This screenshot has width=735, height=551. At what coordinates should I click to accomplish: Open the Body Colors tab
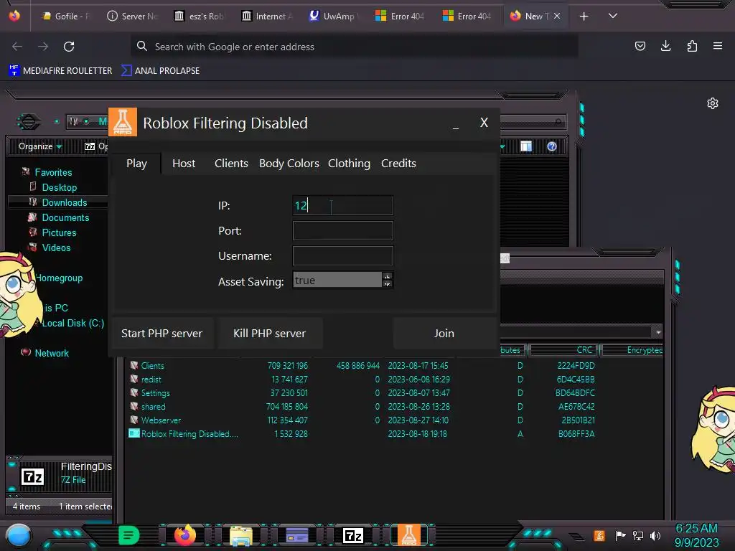pyautogui.click(x=289, y=164)
